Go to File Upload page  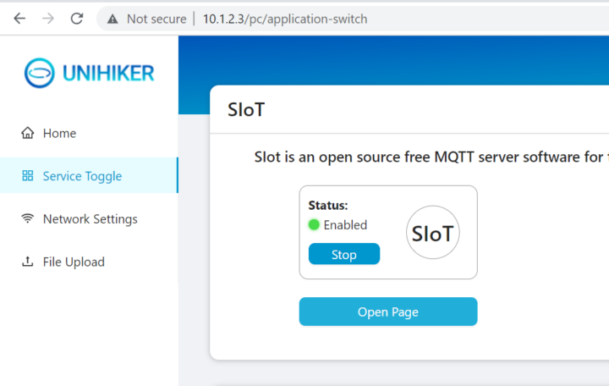(89, 262)
